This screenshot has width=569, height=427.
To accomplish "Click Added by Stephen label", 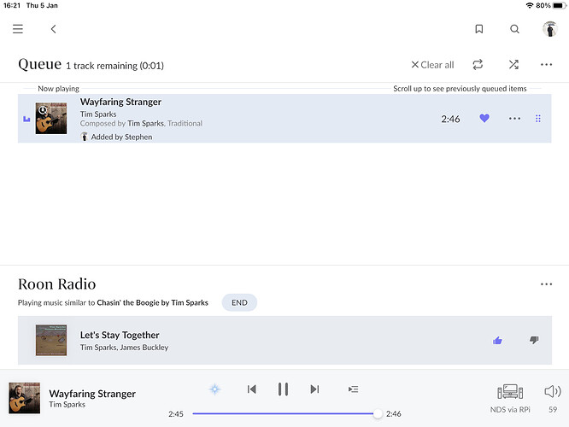I will coord(121,137).
